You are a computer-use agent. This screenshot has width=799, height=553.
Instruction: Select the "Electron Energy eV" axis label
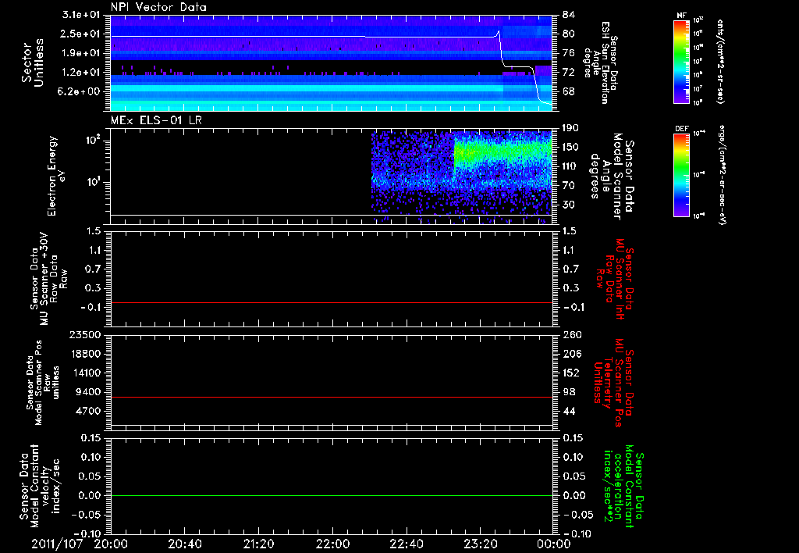pyautogui.click(x=56, y=176)
